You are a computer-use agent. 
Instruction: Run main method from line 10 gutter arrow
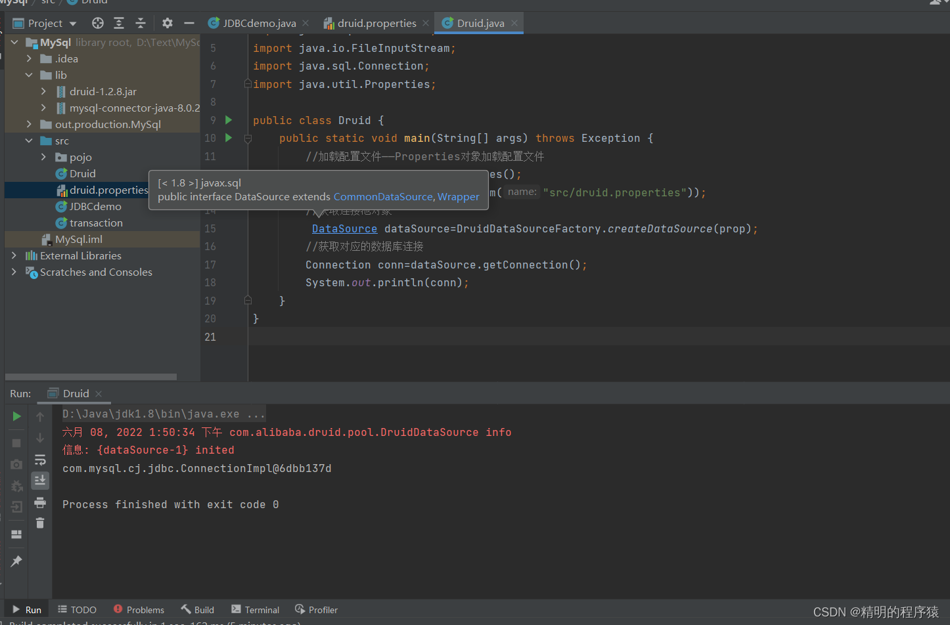point(229,138)
